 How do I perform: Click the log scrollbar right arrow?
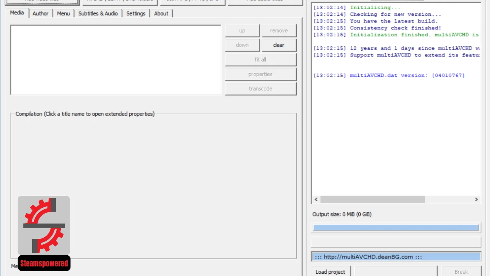pyautogui.click(x=476, y=199)
